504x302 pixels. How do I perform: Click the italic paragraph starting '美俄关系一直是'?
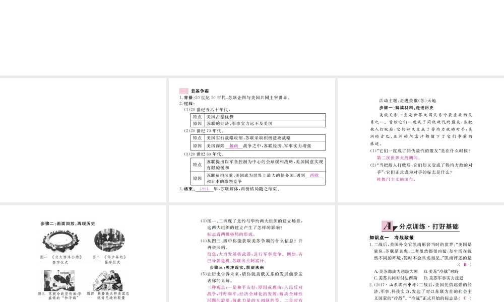click(x=421, y=129)
